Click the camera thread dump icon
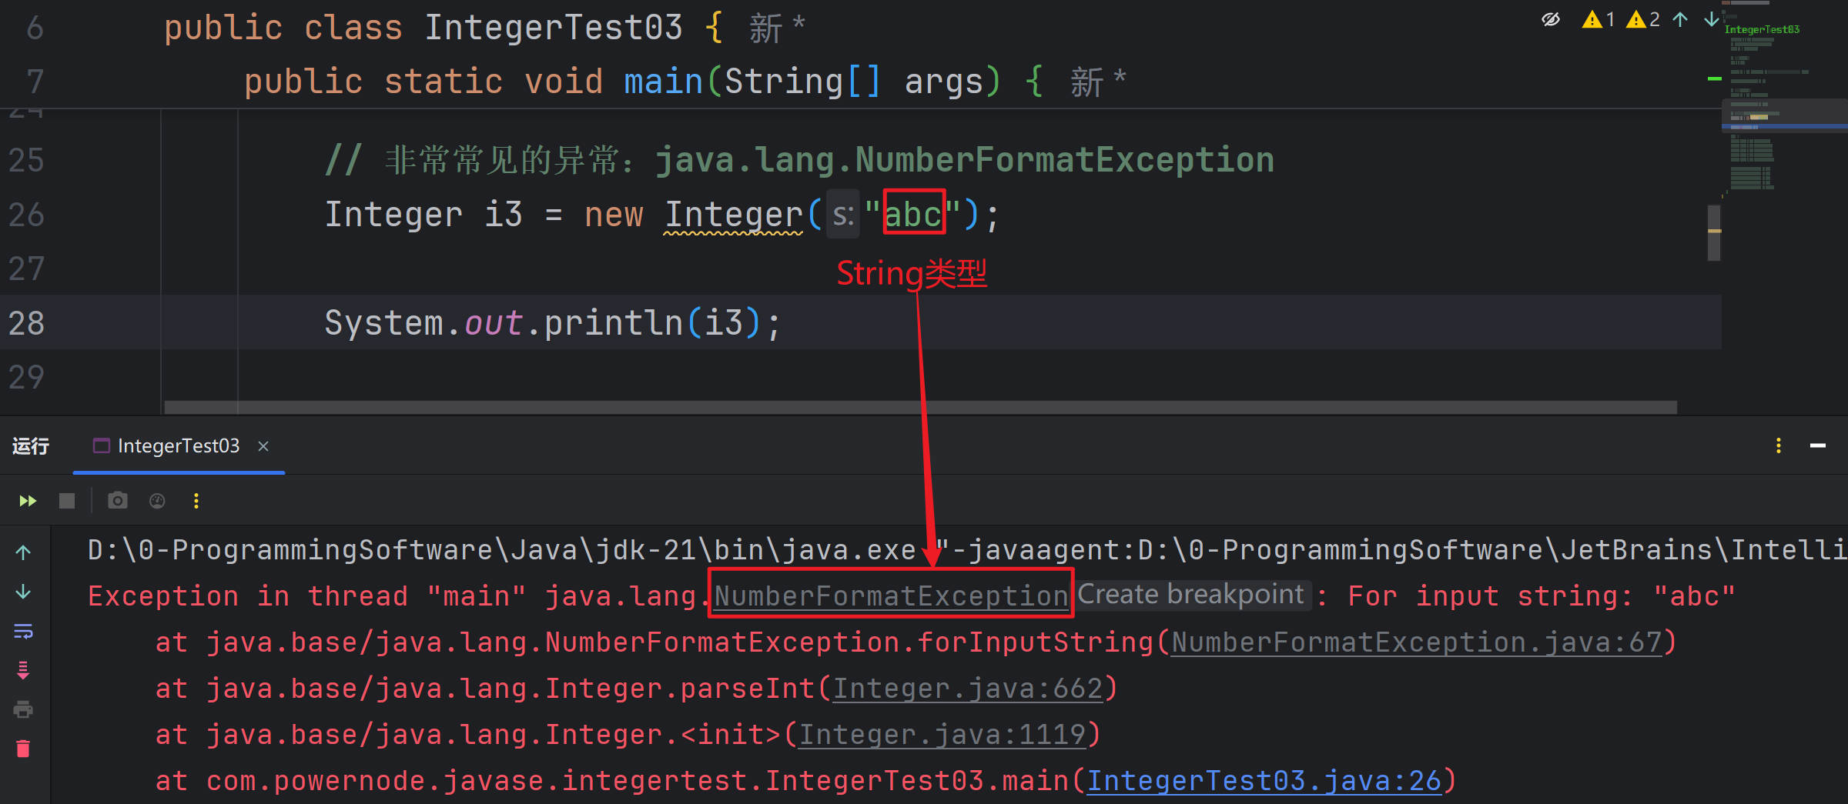Image resolution: width=1848 pixels, height=804 pixels. (118, 501)
